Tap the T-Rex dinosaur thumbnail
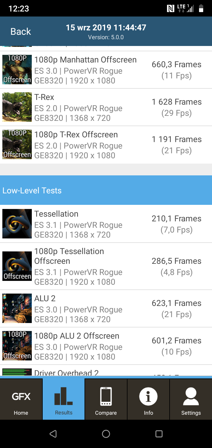Image resolution: width=212 pixels, height=448 pixels. pos(17,107)
